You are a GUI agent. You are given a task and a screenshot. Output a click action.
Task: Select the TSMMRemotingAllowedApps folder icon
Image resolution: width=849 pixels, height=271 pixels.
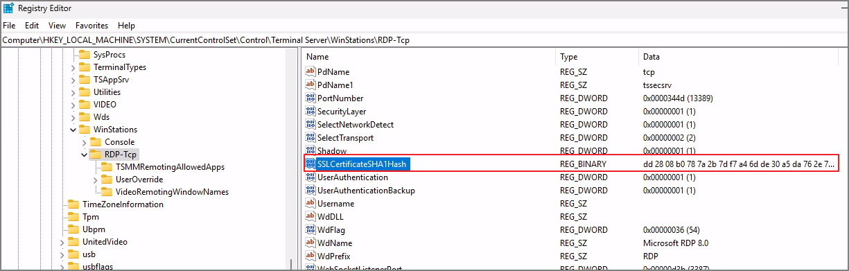click(107, 167)
